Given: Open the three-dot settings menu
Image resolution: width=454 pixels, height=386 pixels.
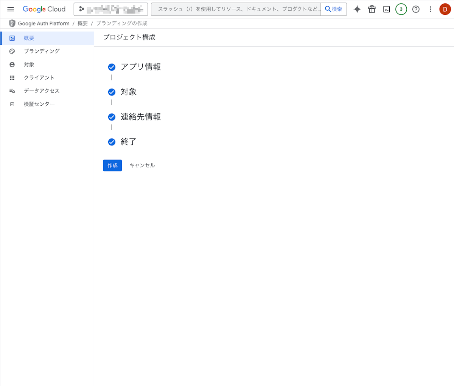Looking at the screenshot, I should (431, 9).
